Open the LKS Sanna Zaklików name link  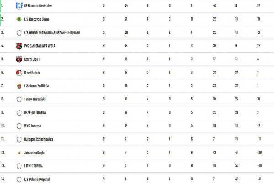[37, 86]
